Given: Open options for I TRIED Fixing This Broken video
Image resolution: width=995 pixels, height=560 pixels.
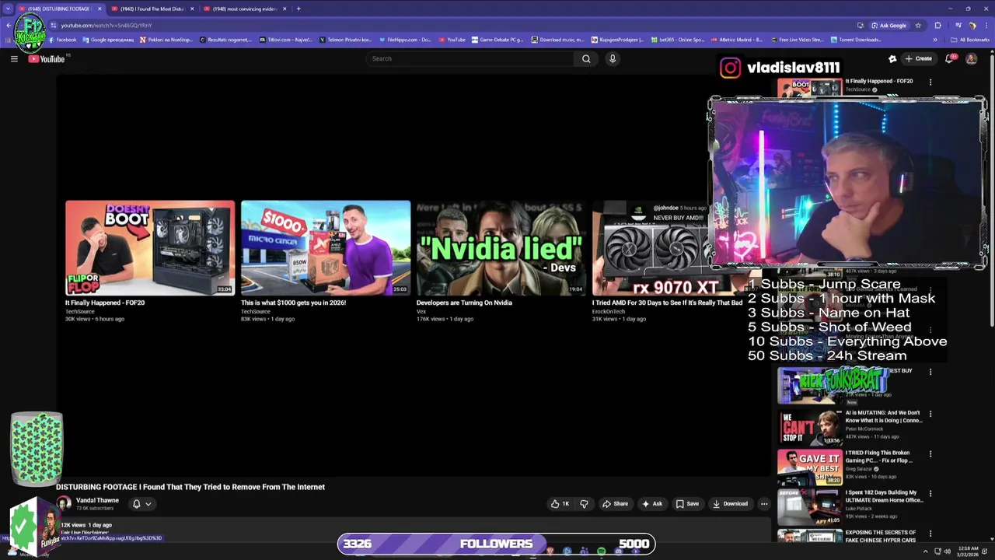Looking at the screenshot, I should coord(930,453).
